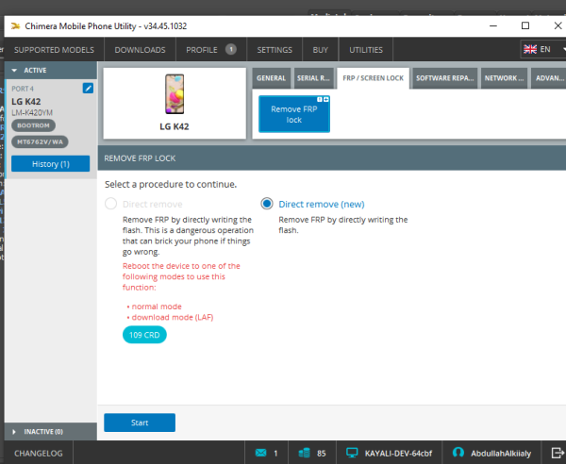Click the KAYALI-DEV-64cbf device name
Image resolution: width=566 pixels, height=464 pixels.
398,454
